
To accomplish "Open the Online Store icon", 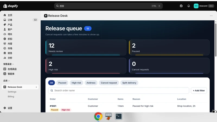I will tap(5, 69).
